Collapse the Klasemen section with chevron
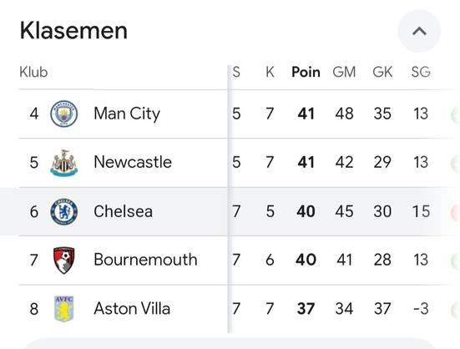Screen dimensions: 460x349 419,31
